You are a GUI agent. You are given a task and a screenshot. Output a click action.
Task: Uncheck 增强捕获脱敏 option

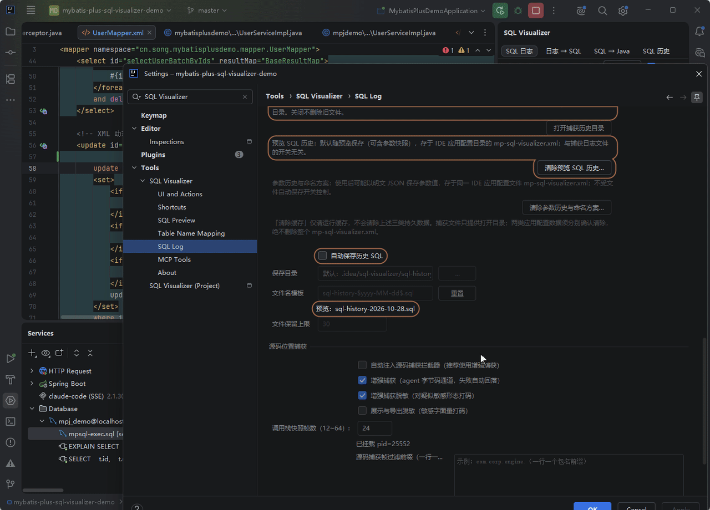[x=362, y=395]
